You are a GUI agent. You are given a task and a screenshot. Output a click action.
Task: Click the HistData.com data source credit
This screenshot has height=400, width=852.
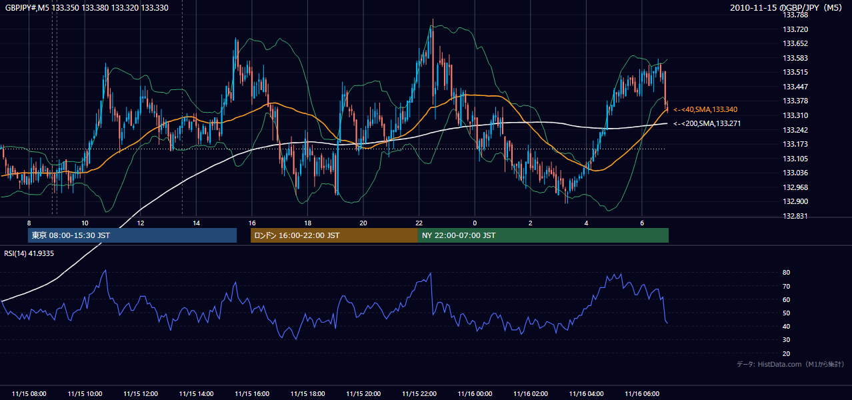tap(791, 364)
